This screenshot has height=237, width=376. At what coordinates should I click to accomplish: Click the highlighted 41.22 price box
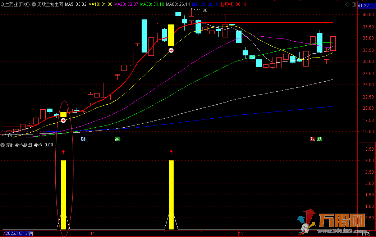(366, 5)
